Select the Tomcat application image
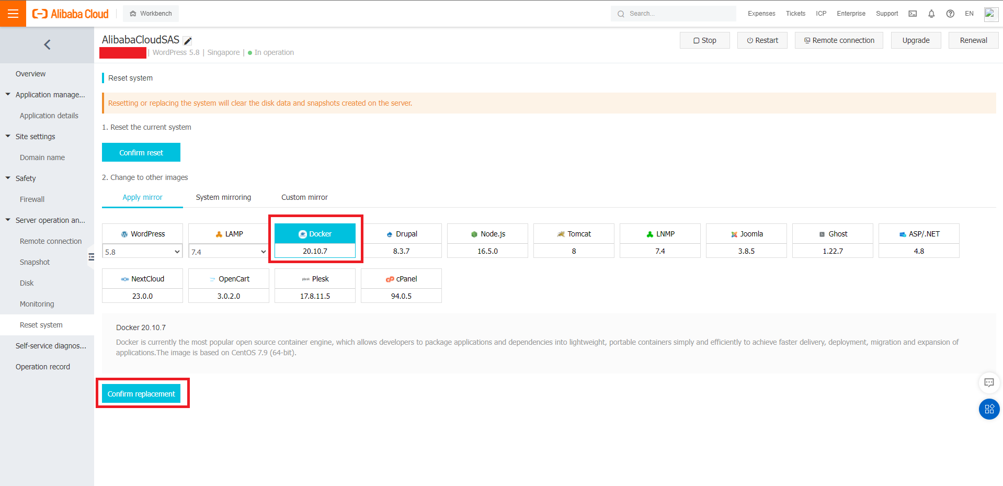The image size is (1003, 486). (x=574, y=241)
